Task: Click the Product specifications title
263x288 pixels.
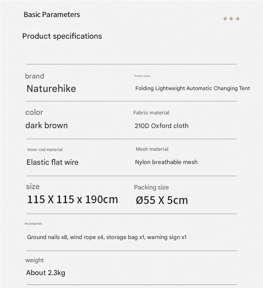Action: (x=62, y=36)
